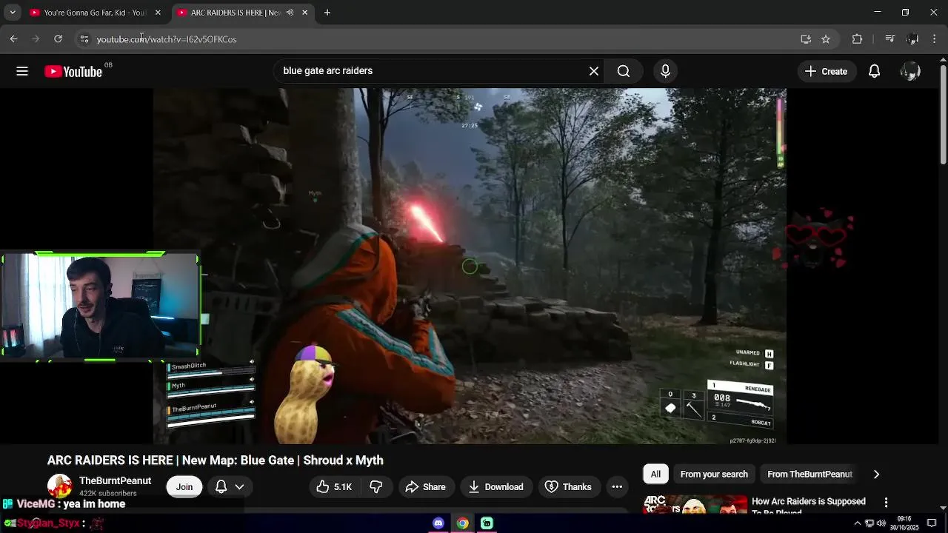Open tab search dropdown arrow

pos(13,13)
